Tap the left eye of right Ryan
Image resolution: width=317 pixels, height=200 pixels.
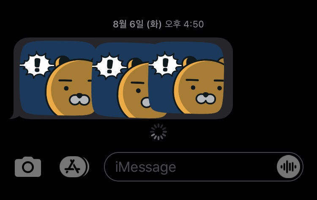coord(193,88)
